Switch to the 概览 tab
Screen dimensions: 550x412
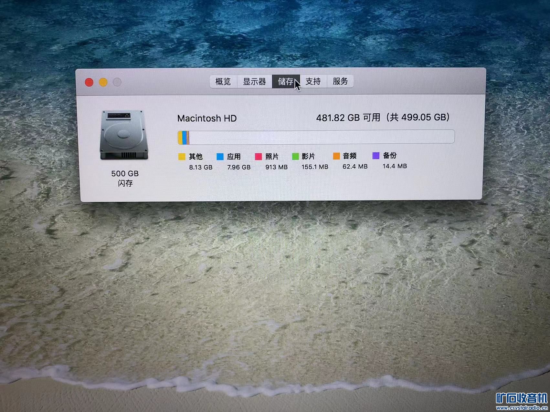[x=223, y=81]
